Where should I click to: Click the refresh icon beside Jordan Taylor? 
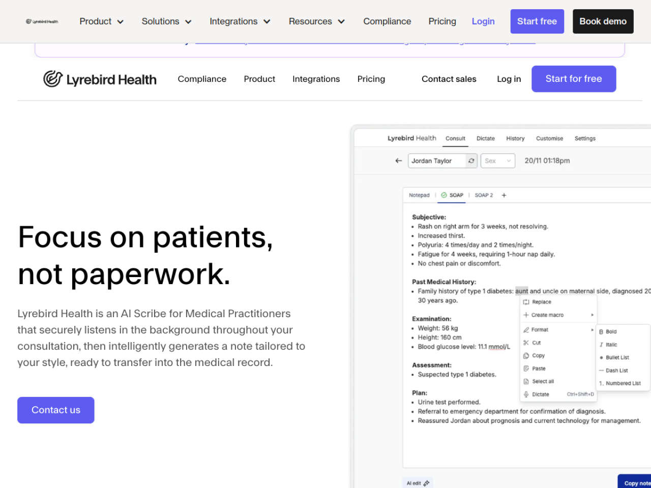point(471,161)
